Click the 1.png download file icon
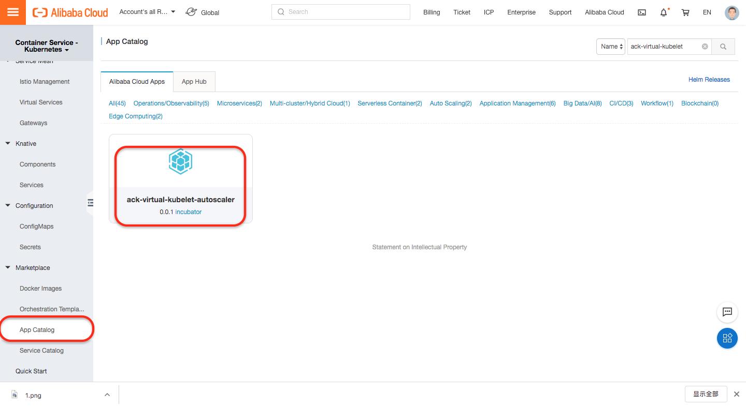Screen dimensions: 746x407 [x=15, y=395]
